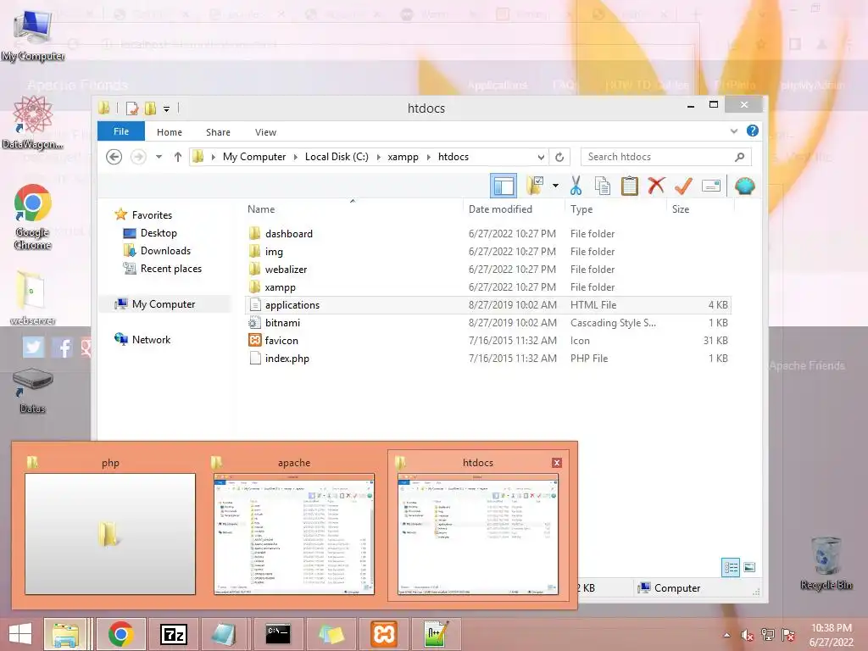The height and width of the screenshot is (651, 868).
Task: Open the File ribbon tab
Action: 121,131
